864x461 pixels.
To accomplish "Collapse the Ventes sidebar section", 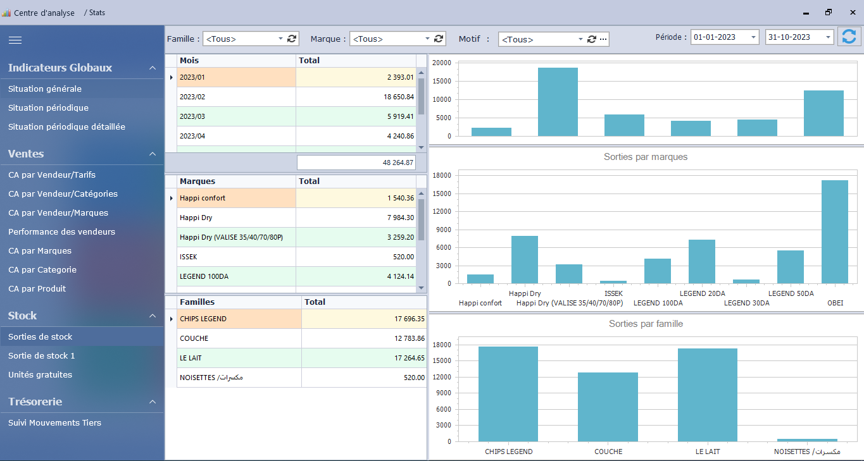I will click(x=152, y=154).
